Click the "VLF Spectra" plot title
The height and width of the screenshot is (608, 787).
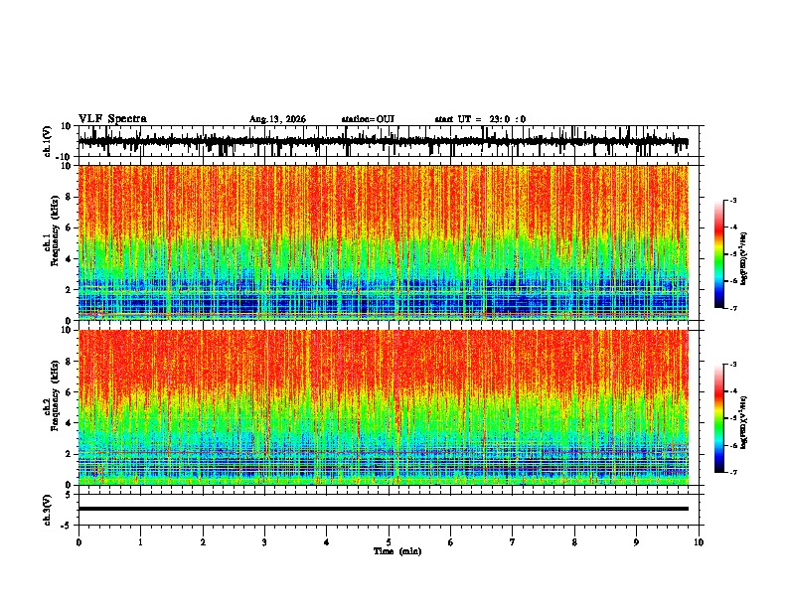point(112,119)
